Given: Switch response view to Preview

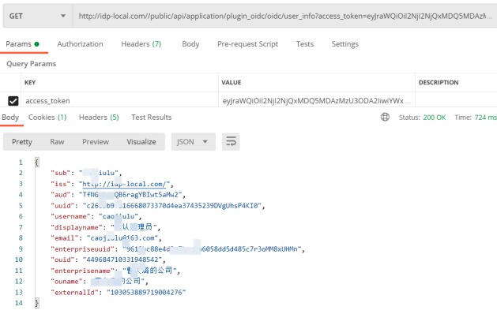Looking at the screenshot, I should pyautogui.click(x=96, y=142).
